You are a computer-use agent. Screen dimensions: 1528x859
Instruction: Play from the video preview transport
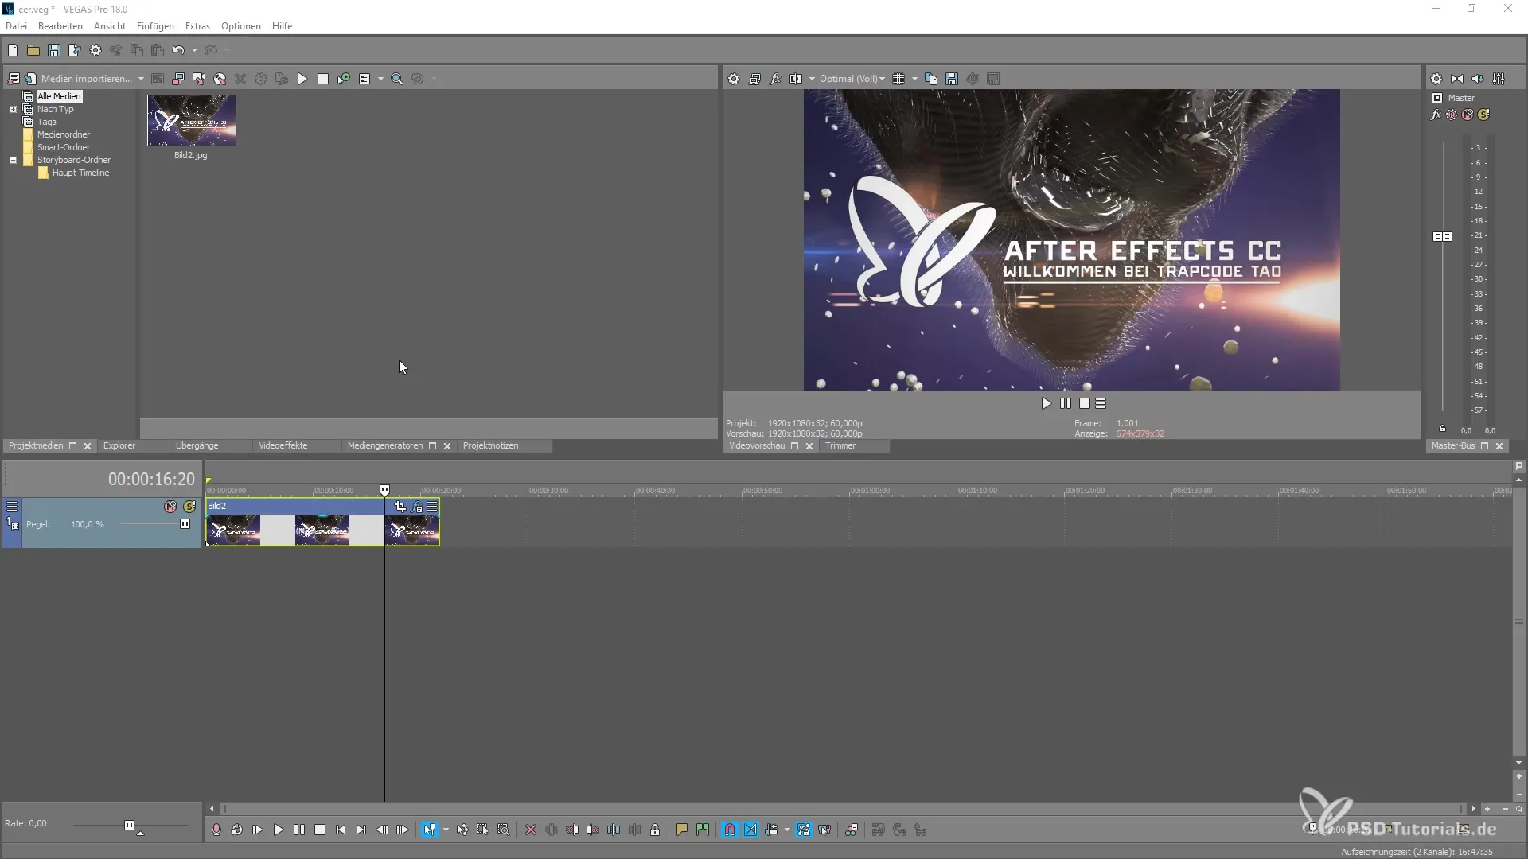(x=1046, y=404)
